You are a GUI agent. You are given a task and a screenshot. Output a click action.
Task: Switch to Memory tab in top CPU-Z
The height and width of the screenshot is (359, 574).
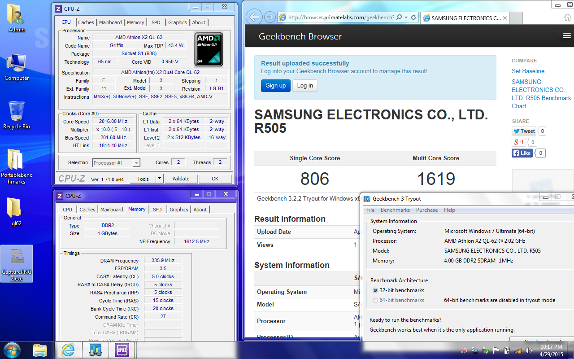coord(135,22)
